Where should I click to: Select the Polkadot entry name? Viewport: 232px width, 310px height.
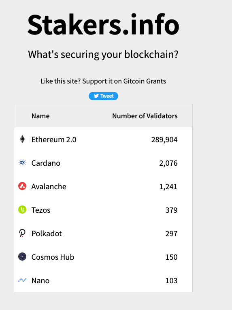47,233
